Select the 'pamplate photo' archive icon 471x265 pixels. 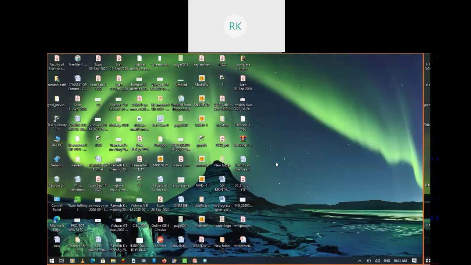(x=243, y=63)
